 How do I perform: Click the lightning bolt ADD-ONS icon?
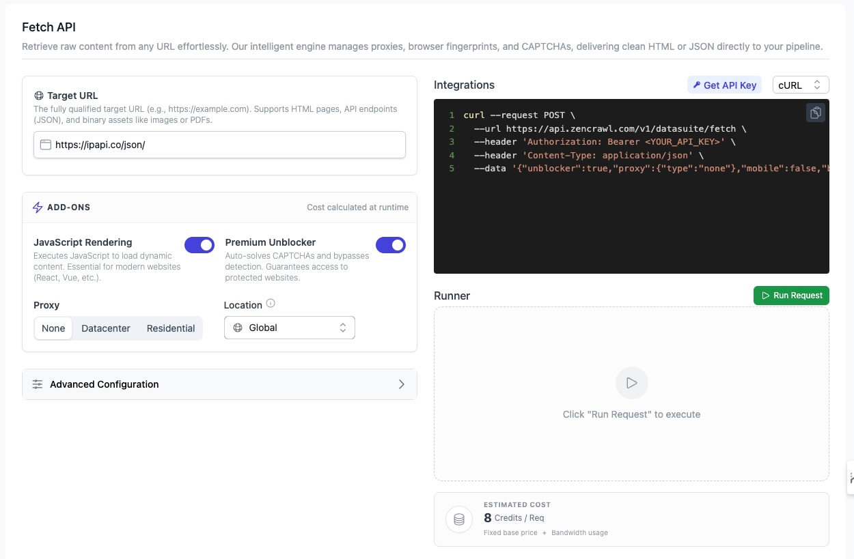[x=38, y=207]
